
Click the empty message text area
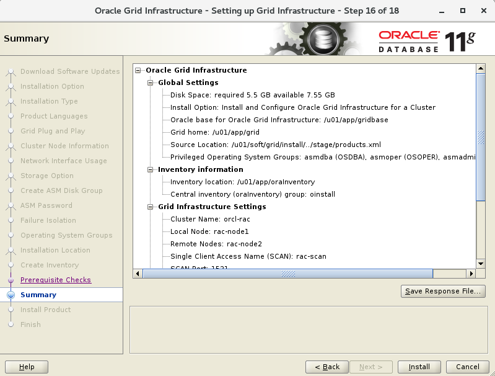coord(309,330)
